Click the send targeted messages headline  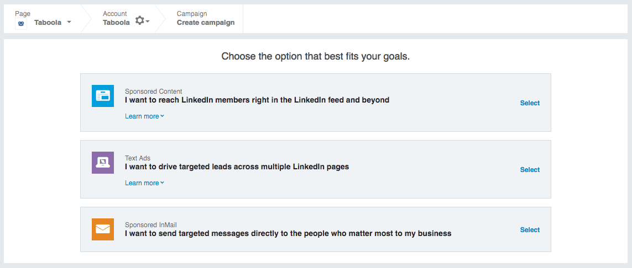coord(288,233)
